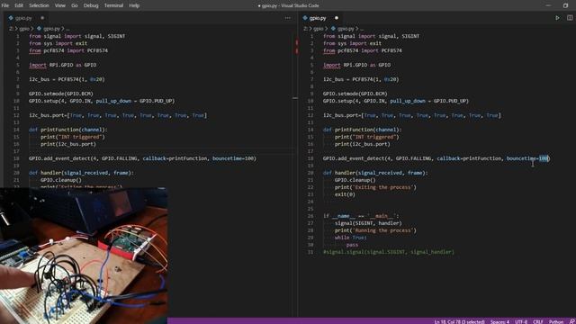Restore the VS Code window size
The height and width of the screenshot is (324, 576).
[x=565, y=5]
